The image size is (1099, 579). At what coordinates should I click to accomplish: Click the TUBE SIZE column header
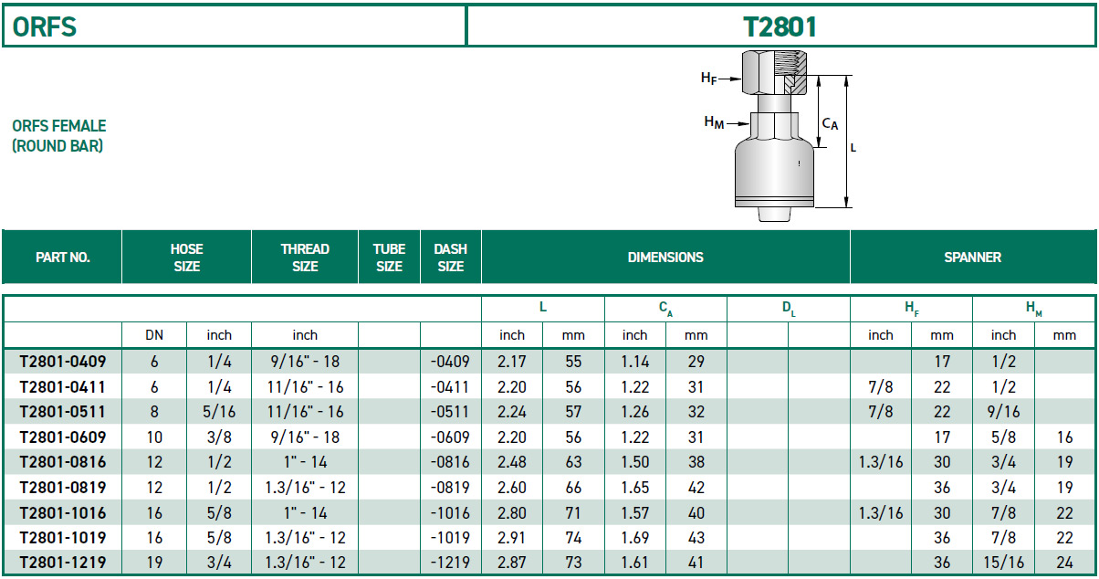389,258
